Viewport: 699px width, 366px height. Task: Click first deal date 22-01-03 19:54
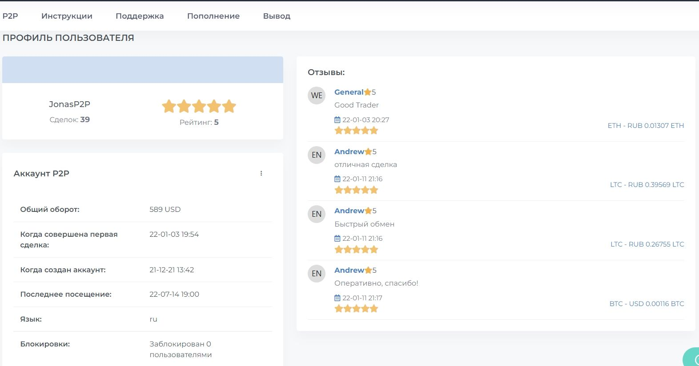pos(174,234)
